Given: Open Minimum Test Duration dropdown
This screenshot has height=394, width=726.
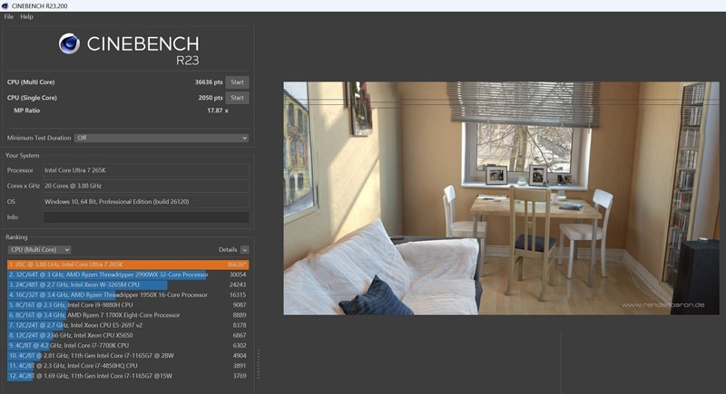Looking at the screenshot, I should click(162, 138).
